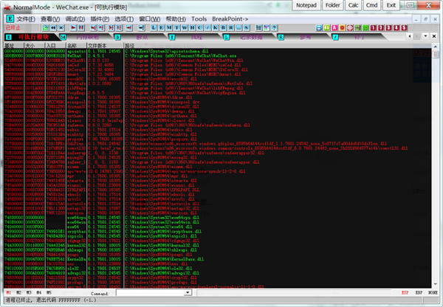Open Log window with L button

(x=154, y=28)
